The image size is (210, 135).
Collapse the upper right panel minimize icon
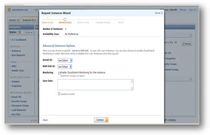(191, 36)
